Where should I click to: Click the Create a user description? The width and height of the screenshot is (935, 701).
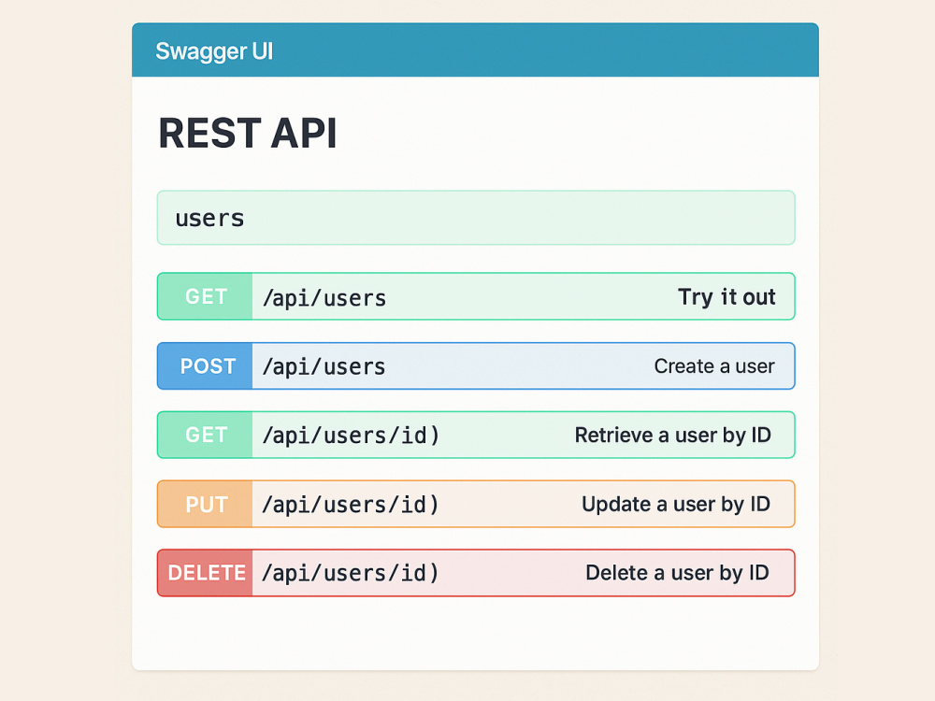click(714, 366)
